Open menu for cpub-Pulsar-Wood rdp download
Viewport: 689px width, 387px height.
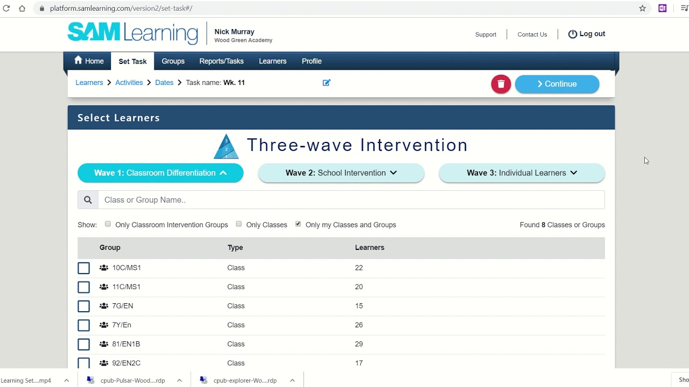[179, 381]
